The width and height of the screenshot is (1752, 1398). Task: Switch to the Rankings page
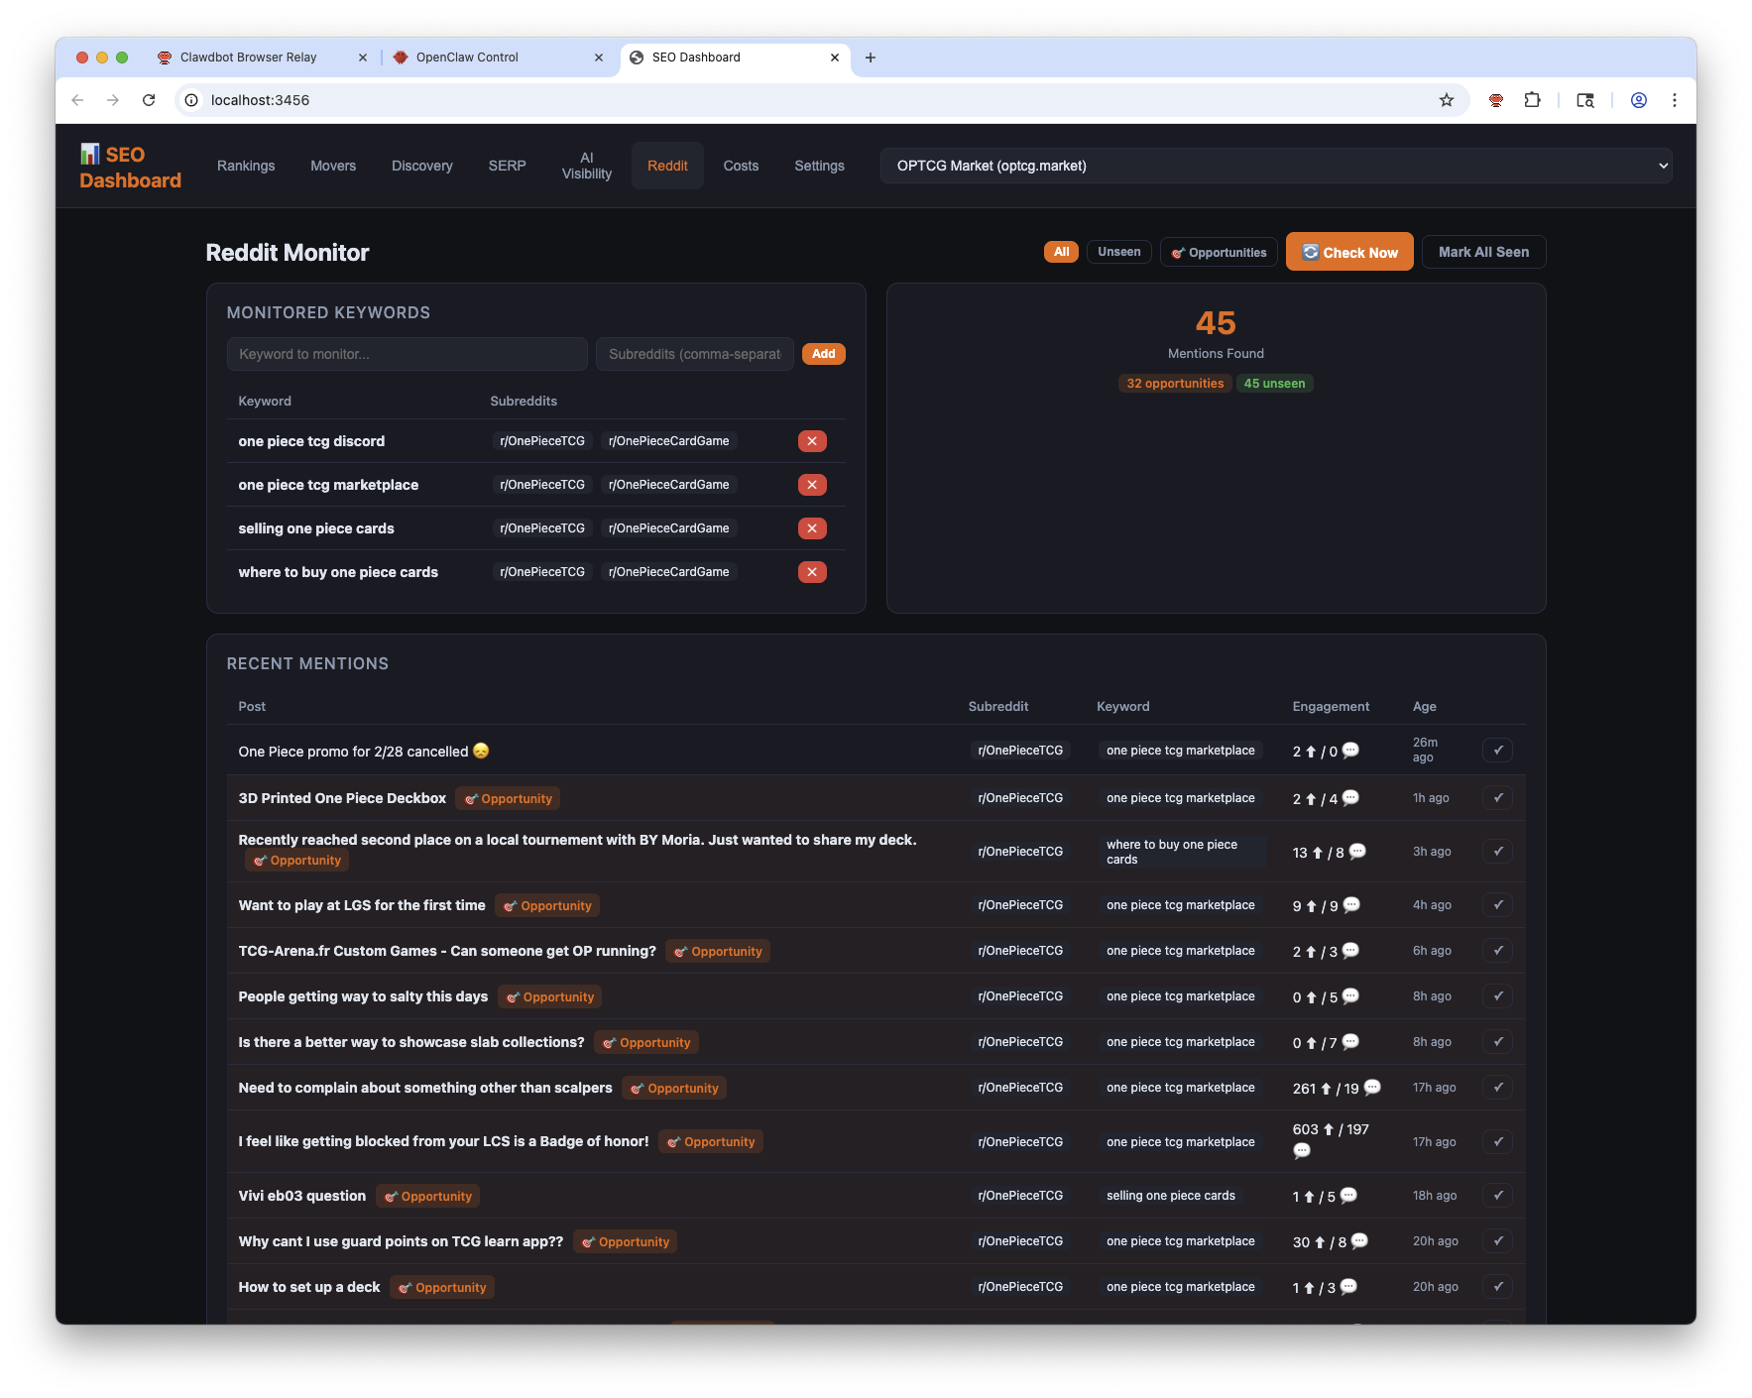[x=246, y=166]
